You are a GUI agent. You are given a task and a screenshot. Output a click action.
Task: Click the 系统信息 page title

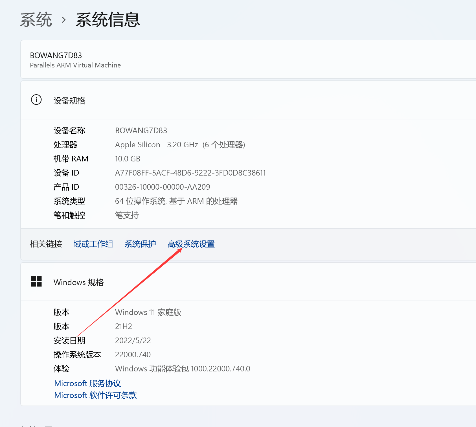(108, 20)
